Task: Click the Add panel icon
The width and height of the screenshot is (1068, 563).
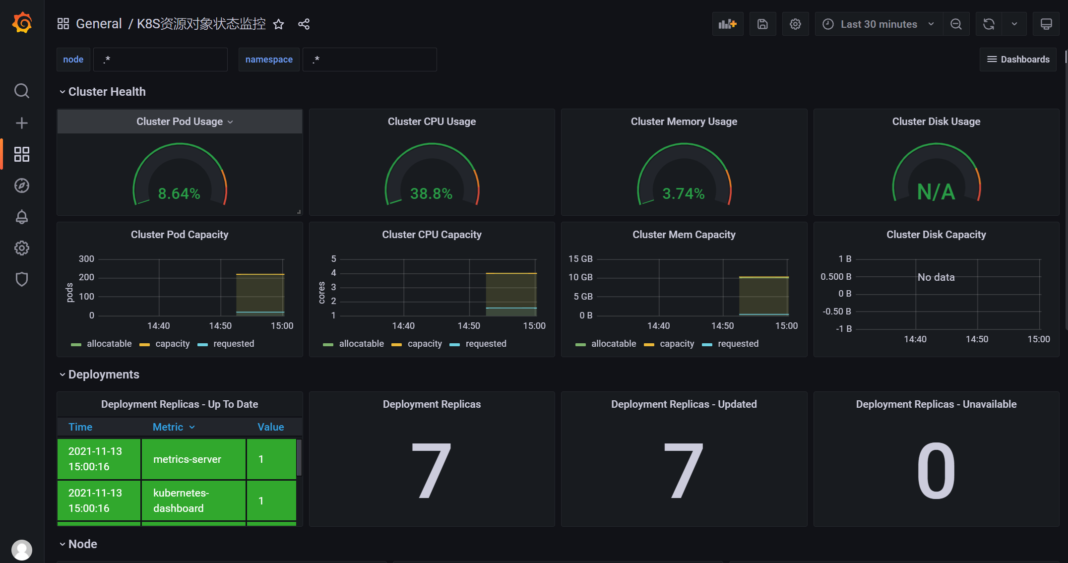Action: tap(727, 24)
